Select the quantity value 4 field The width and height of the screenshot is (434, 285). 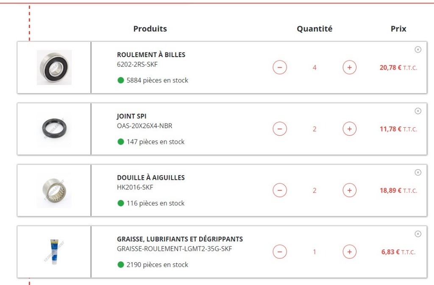(314, 68)
